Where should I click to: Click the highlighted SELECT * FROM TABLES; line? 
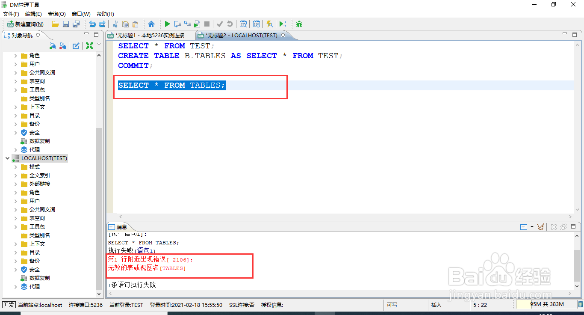[171, 86]
